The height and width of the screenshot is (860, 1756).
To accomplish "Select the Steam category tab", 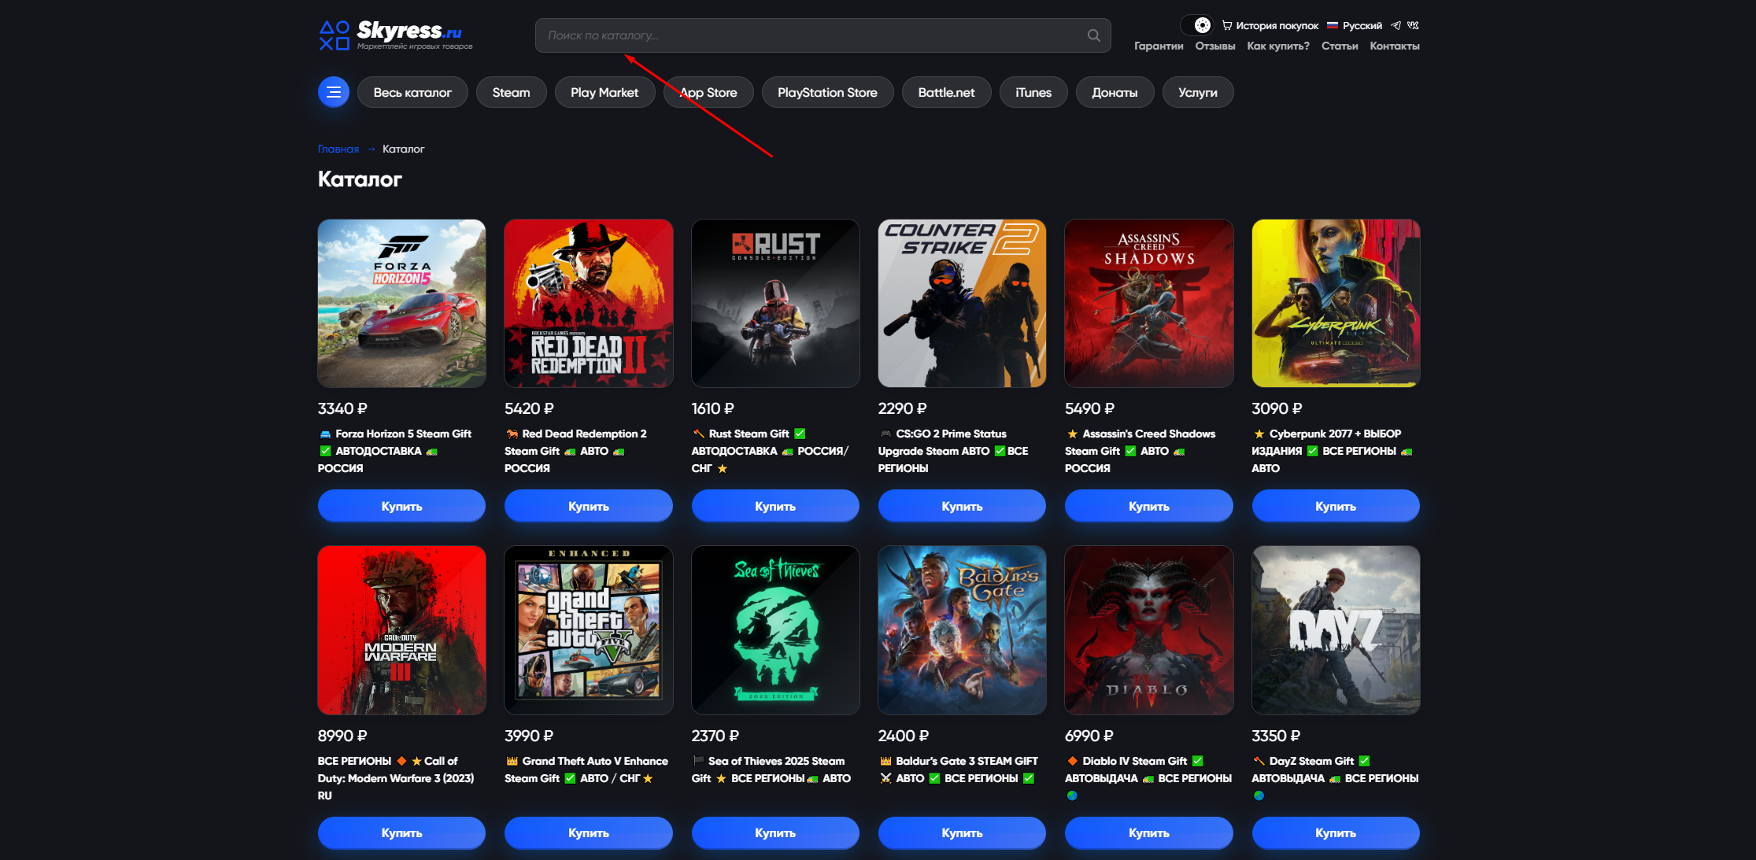I will (x=511, y=92).
